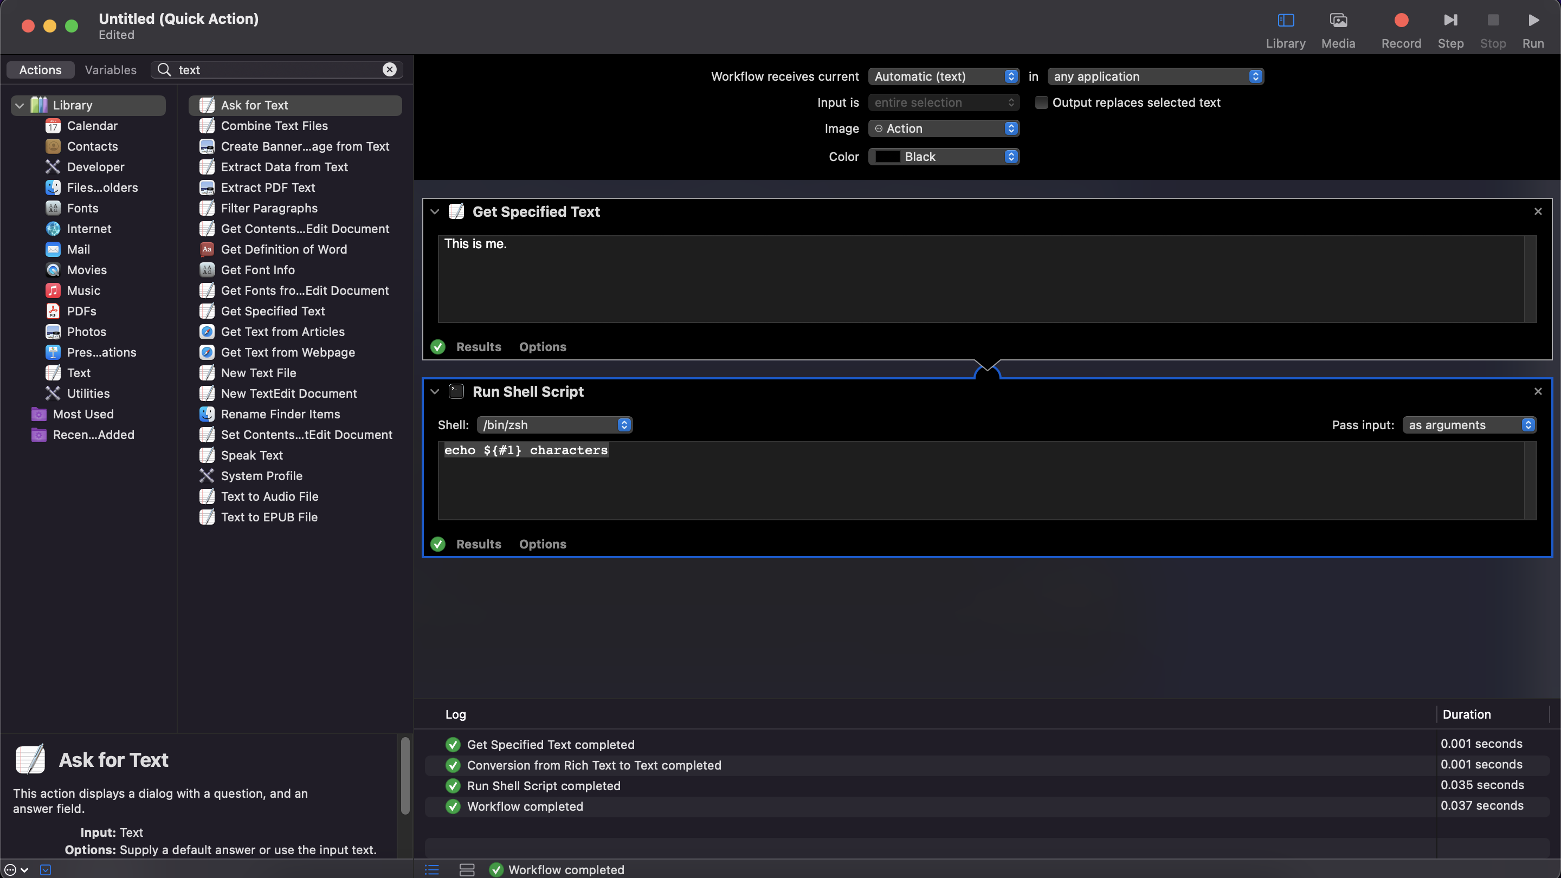Show the variables split view icon
Viewport: 1561px width, 878px height.
(467, 869)
